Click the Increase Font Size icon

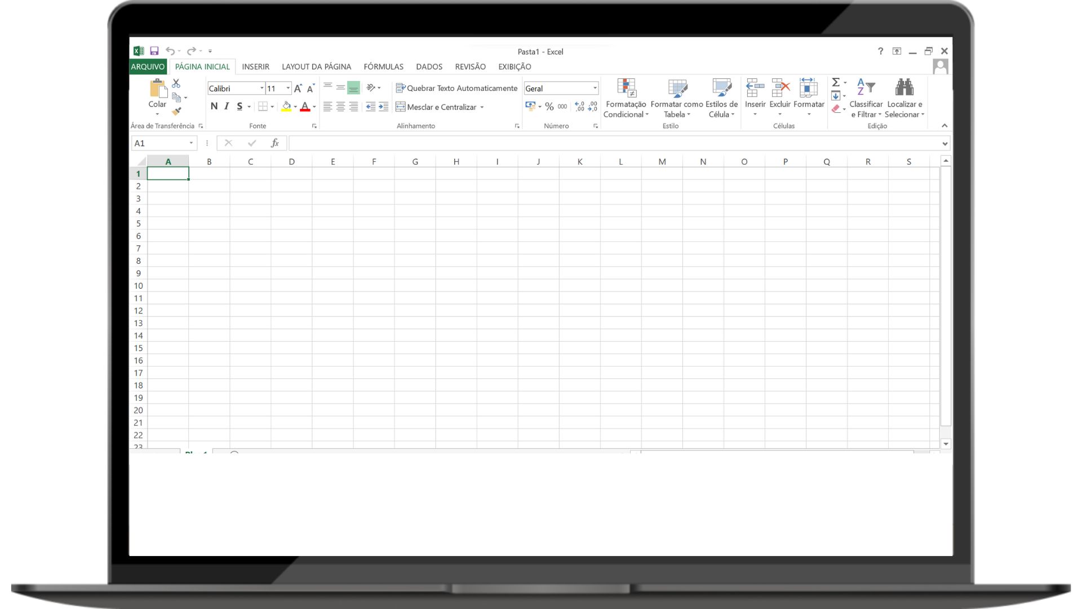pos(298,89)
